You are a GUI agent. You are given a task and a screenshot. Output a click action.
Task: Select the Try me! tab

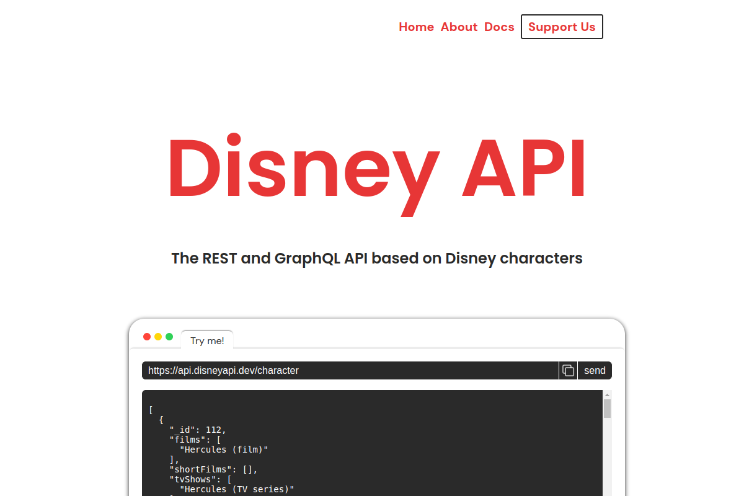(x=207, y=340)
